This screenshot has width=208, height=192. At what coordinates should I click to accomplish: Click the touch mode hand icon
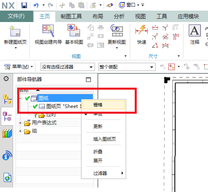pos(110,5)
